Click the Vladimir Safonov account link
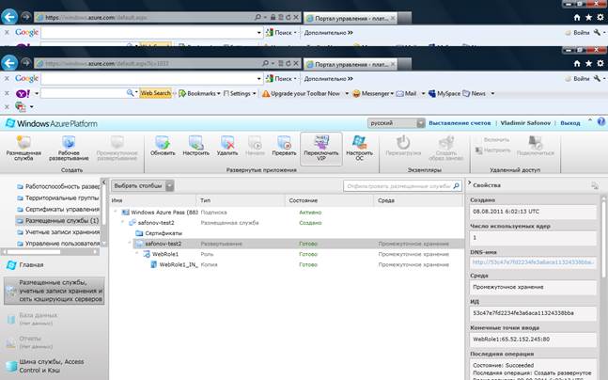 coord(525,122)
